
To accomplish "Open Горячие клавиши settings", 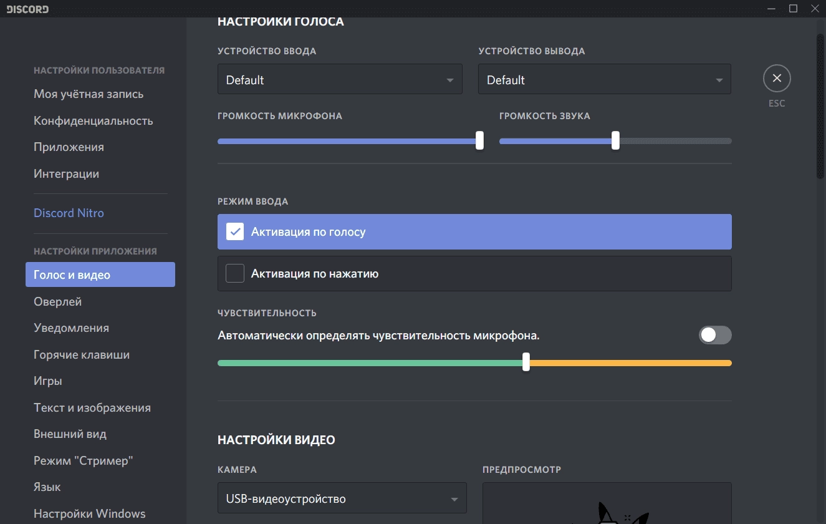I will click(82, 354).
